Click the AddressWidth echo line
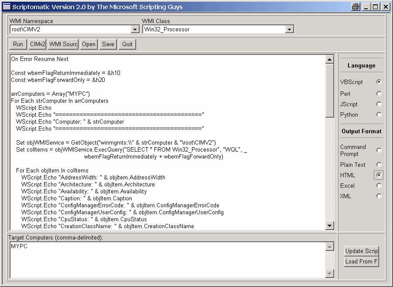This screenshot has height=287, width=393. pos(93,178)
